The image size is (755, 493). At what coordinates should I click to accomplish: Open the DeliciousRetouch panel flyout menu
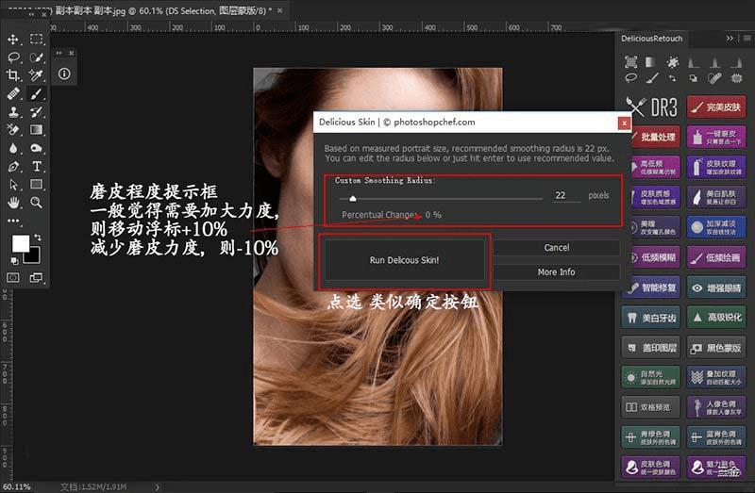point(747,38)
